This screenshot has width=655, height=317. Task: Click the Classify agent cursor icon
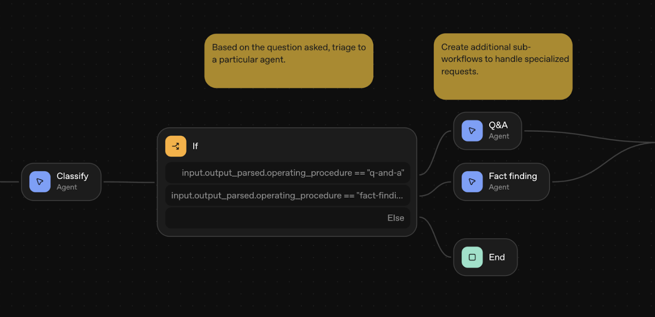[40, 182]
